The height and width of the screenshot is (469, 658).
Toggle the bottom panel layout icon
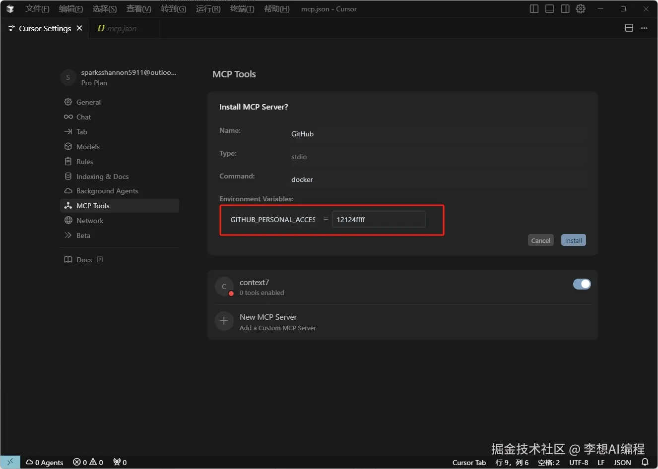[x=549, y=9]
